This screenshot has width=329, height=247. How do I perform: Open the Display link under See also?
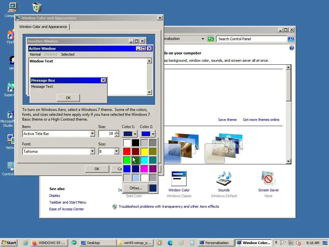pos(55,196)
